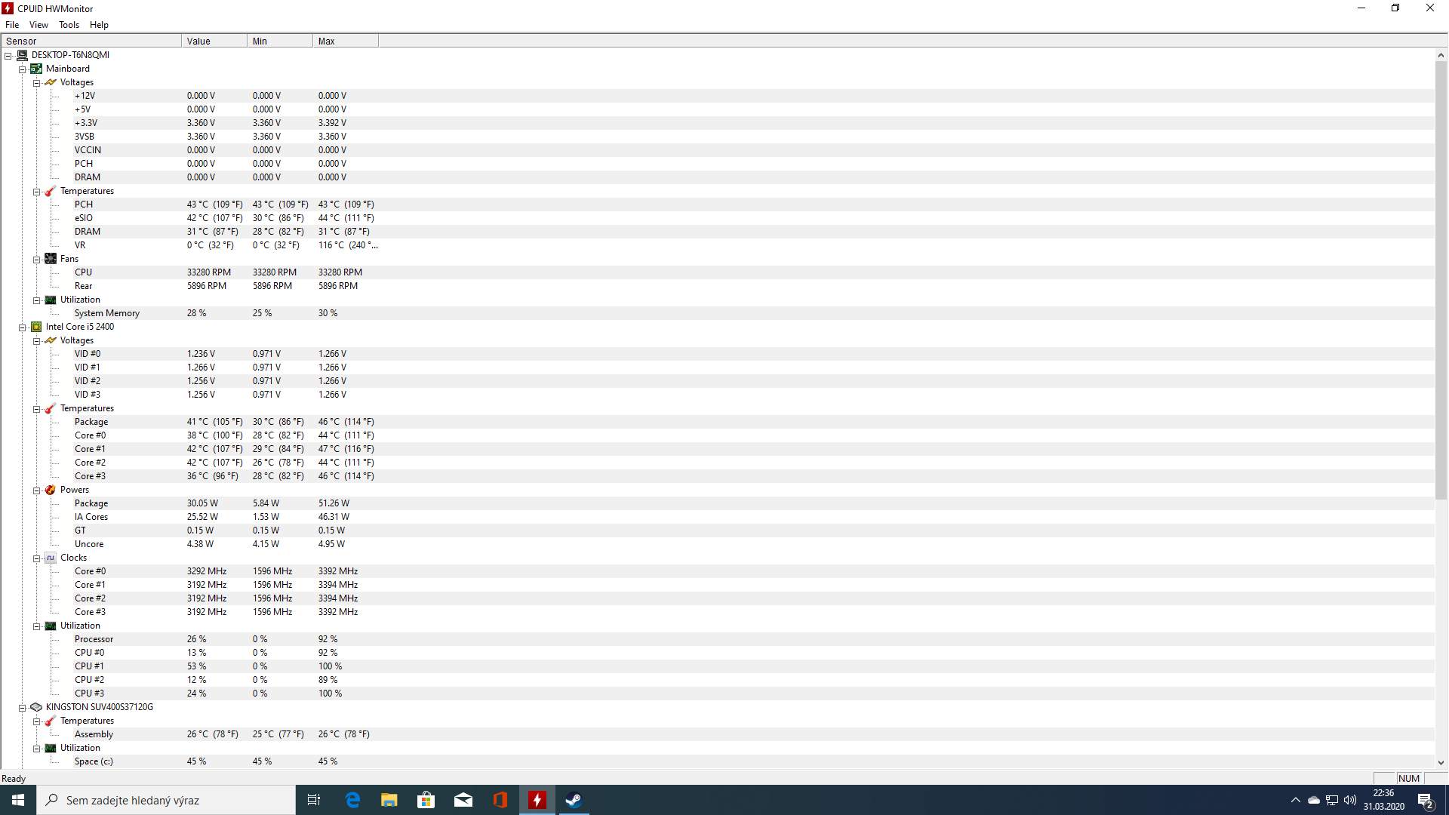Open the View menu
This screenshot has height=815, width=1449.
click(x=38, y=25)
